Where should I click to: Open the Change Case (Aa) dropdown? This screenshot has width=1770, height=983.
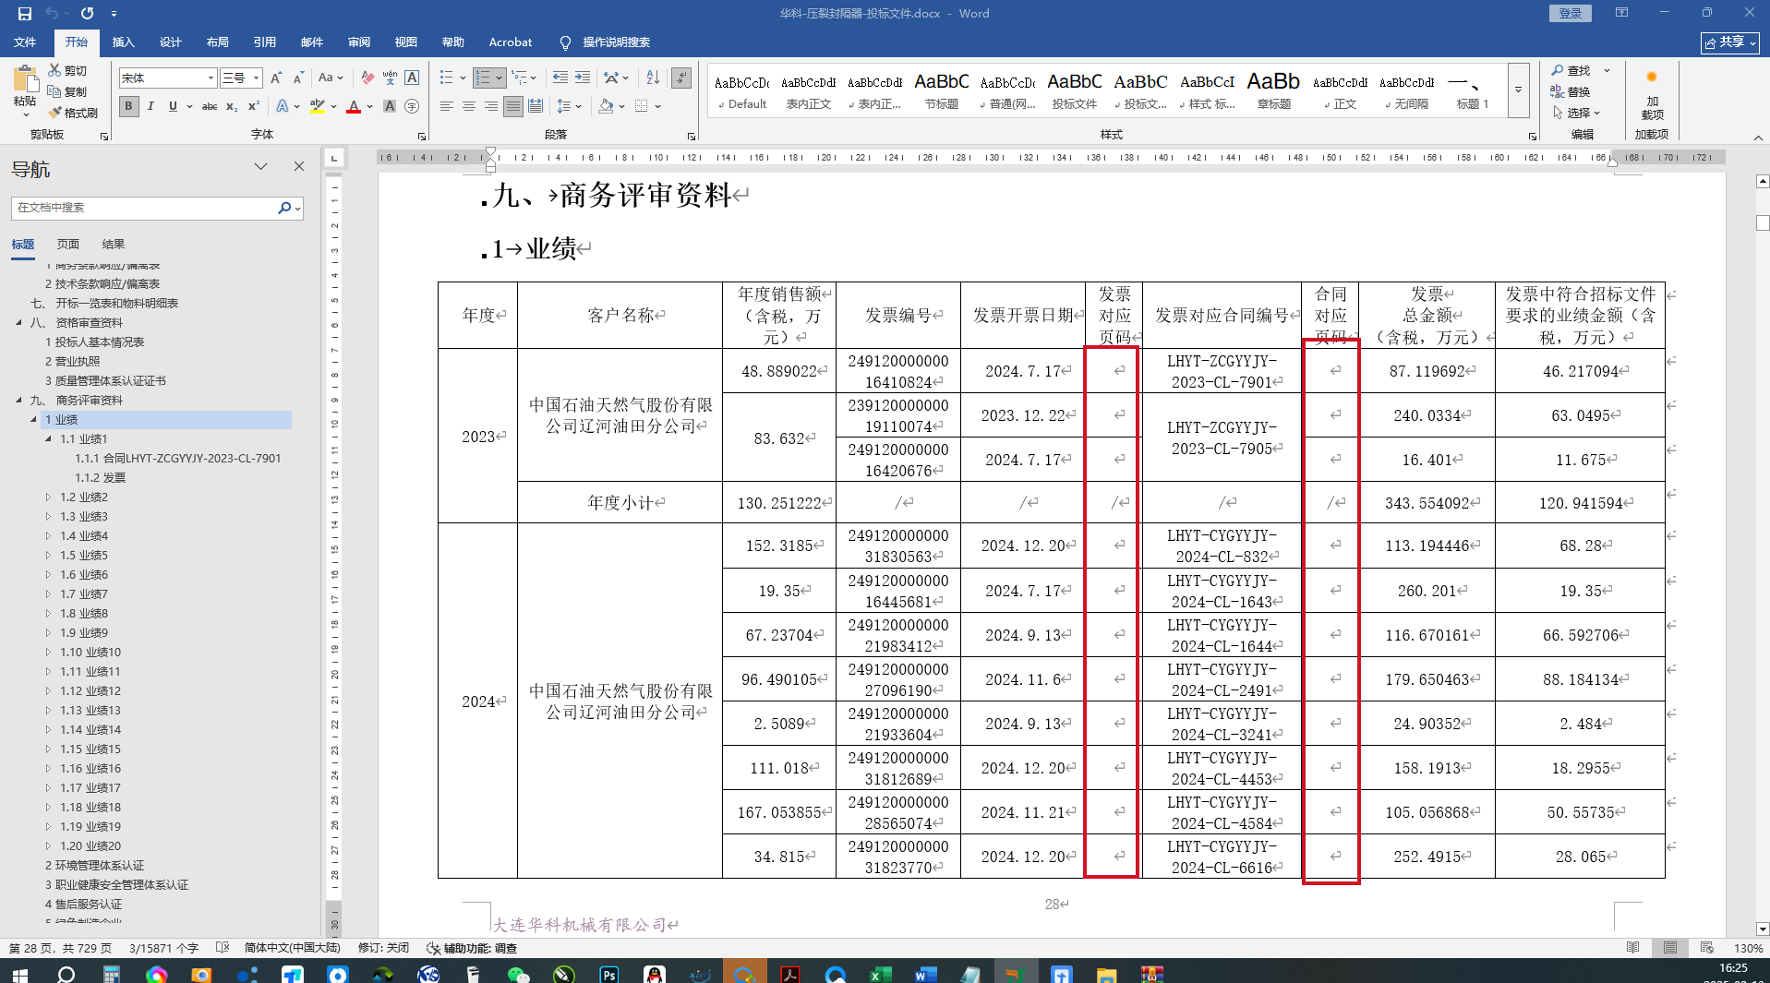pos(331,78)
